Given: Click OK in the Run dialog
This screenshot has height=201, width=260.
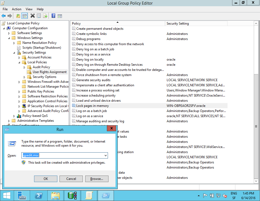Looking at the screenshot, I should tap(45, 179).
